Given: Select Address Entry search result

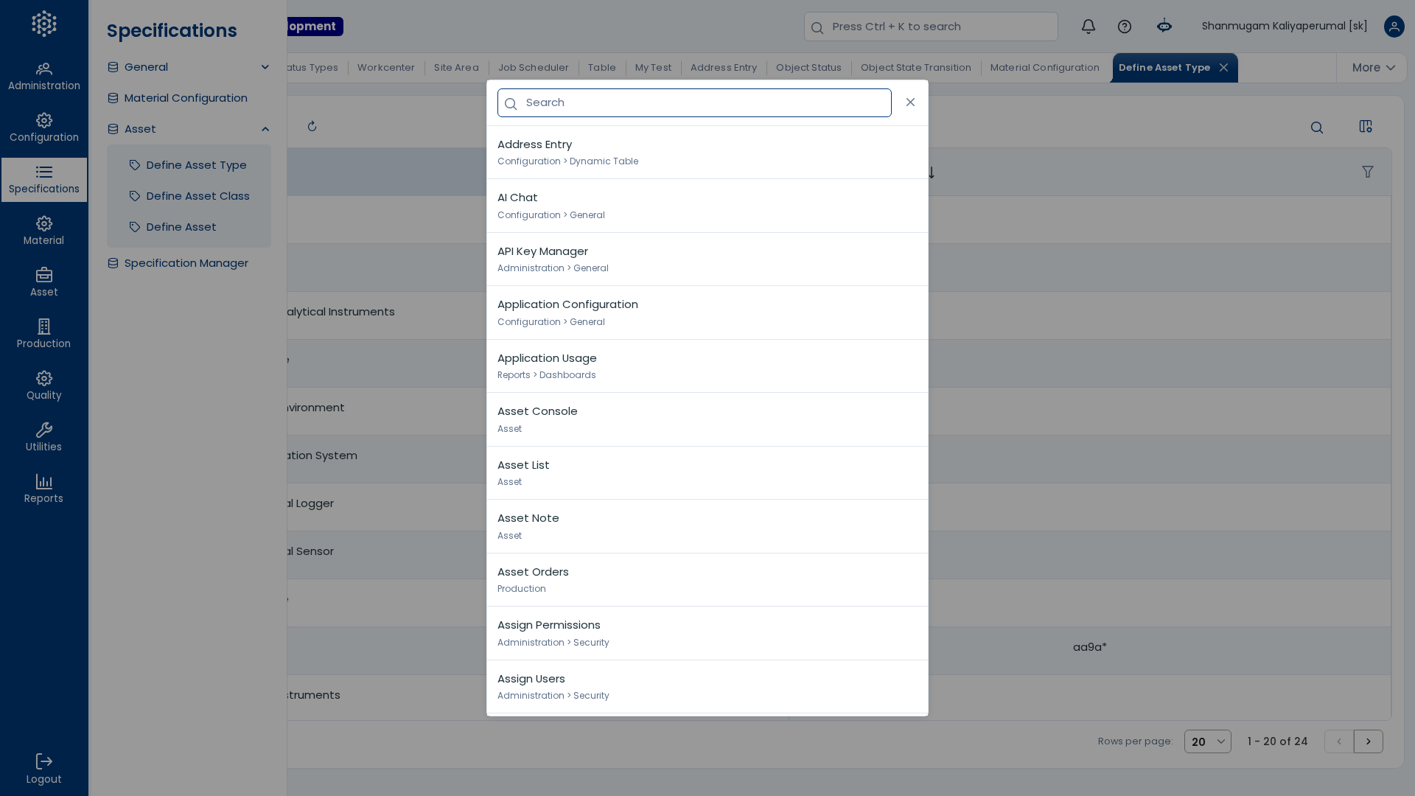Looking at the screenshot, I should tap(707, 153).
